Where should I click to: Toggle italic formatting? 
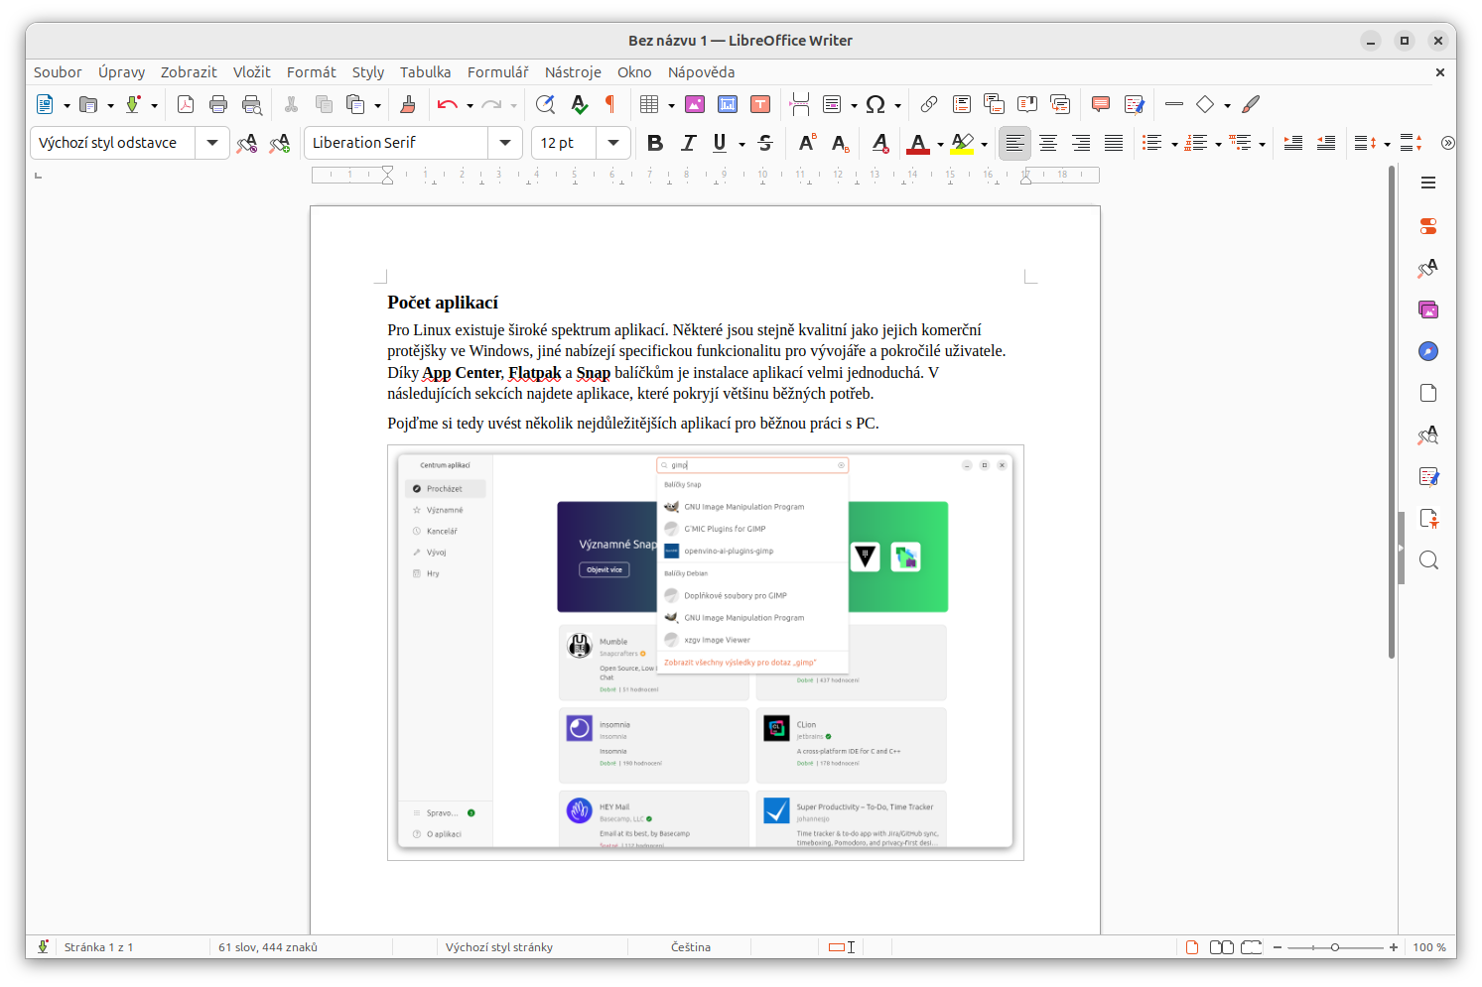point(688,143)
